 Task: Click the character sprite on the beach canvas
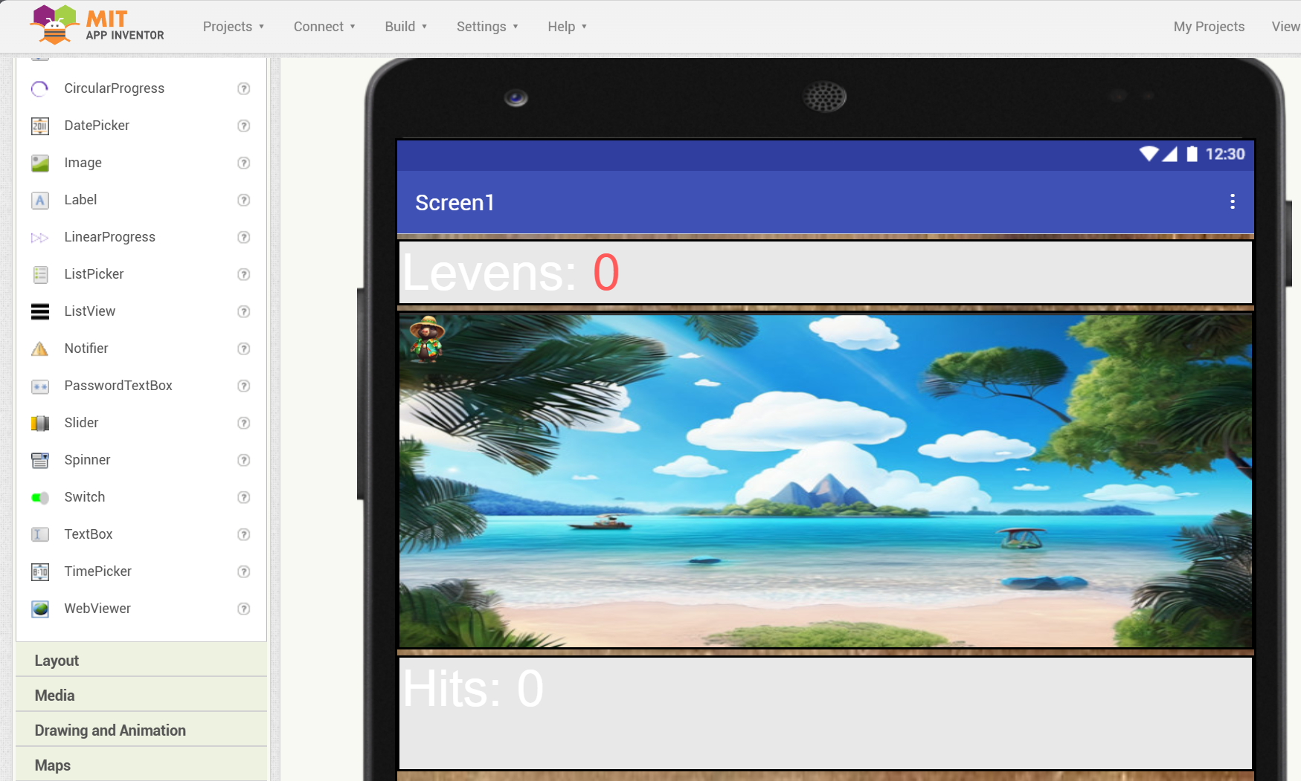point(427,339)
